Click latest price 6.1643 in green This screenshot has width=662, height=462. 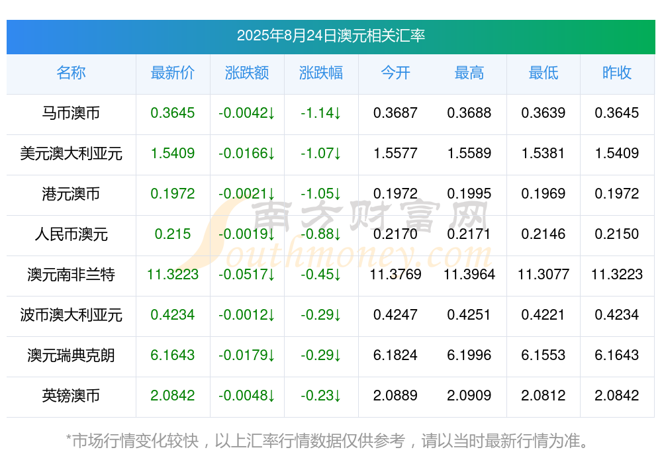[173, 355]
